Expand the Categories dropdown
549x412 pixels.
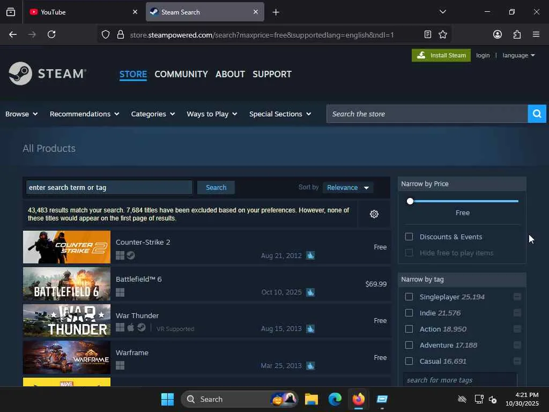coord(153,114)
